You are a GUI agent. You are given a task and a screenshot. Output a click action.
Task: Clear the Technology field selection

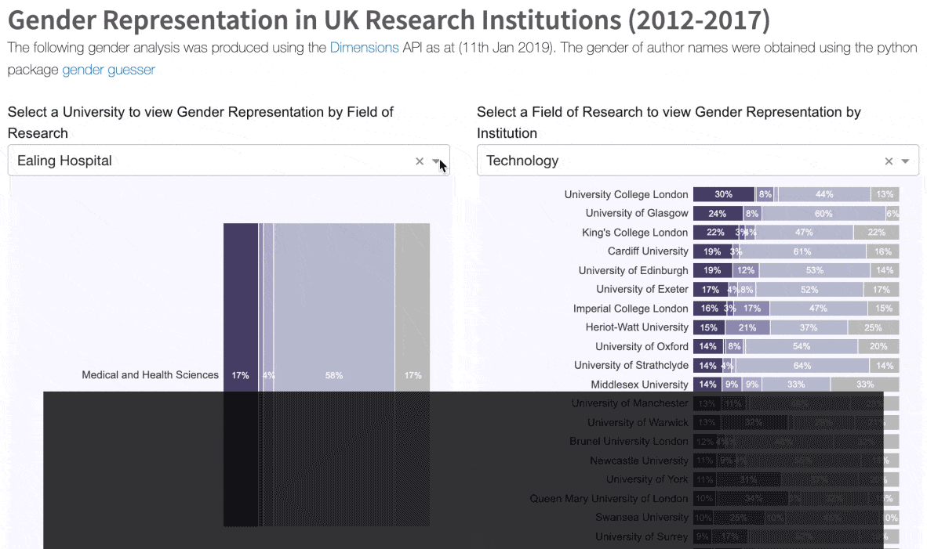tap(889, 161)
